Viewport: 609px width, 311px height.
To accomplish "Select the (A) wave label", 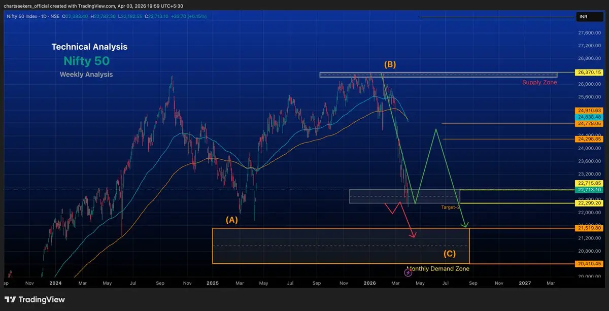I will coord(232,220).
